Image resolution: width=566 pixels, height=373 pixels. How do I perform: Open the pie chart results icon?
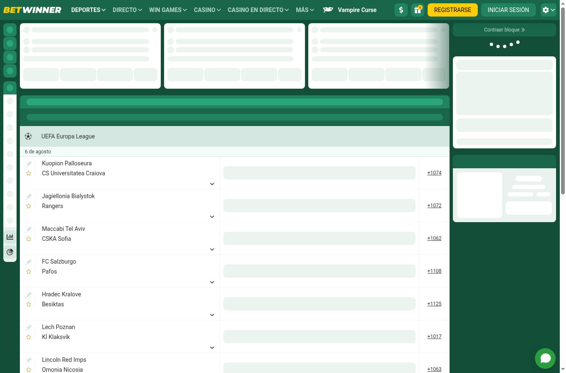tap(10, 252)
